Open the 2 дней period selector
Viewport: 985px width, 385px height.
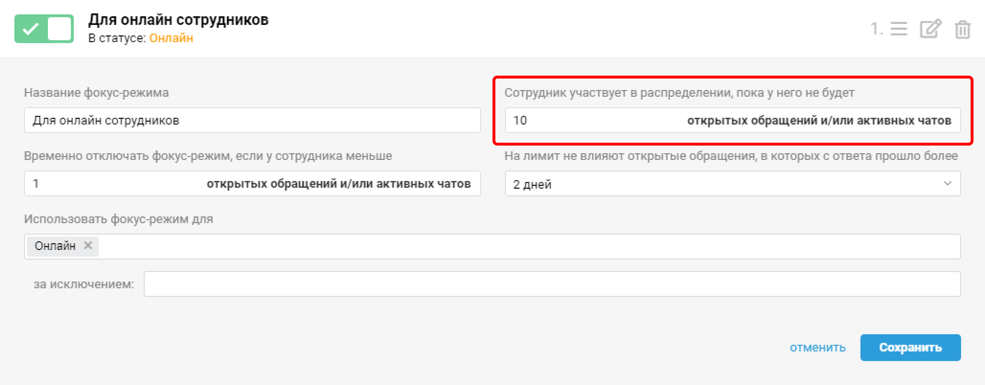(x=719, y=184)
